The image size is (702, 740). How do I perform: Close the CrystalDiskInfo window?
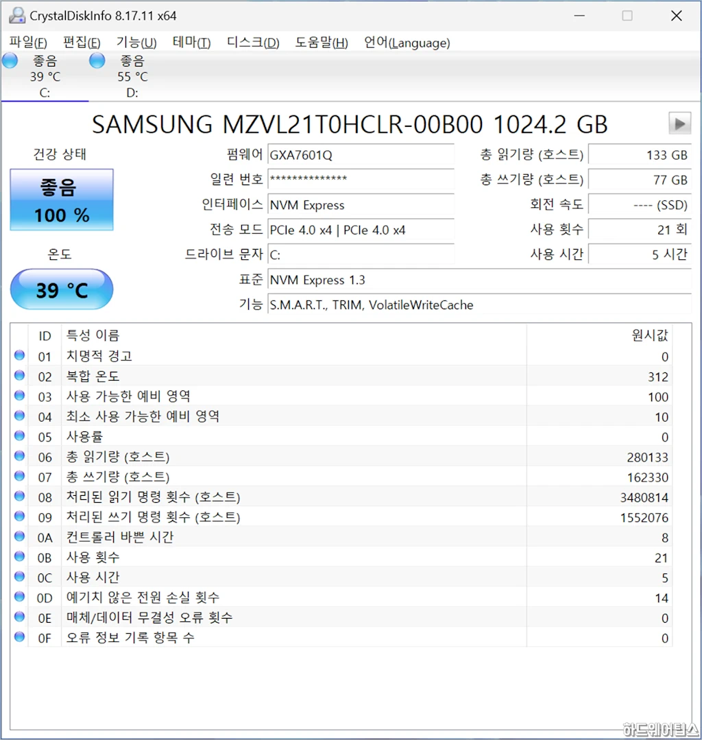tap(677, 16)
